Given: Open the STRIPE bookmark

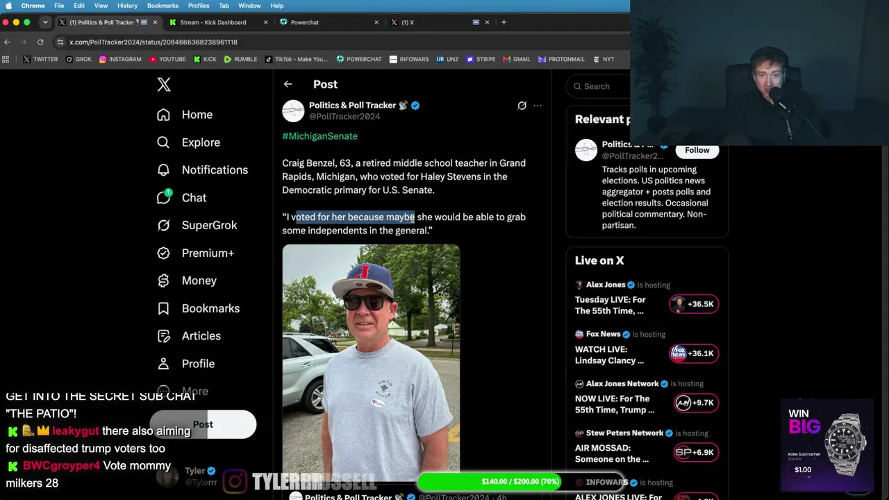Looking at the screenshot, I should tap(481, 59).
